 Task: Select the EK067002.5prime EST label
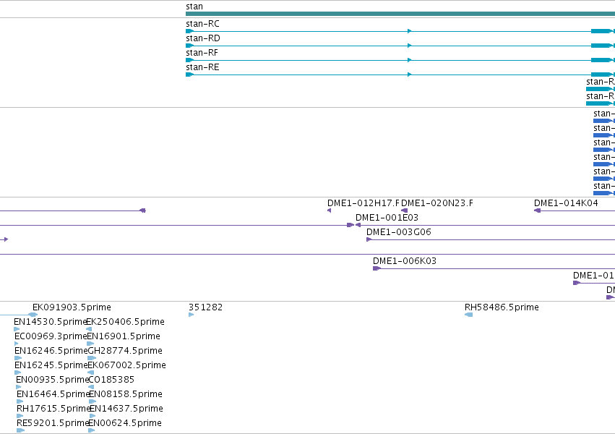click(x=127, y=366)
